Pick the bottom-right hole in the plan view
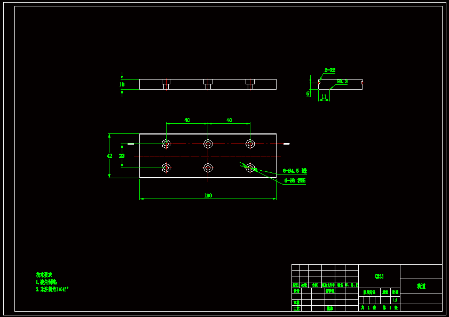Viewport: 449px width, 317px height. point(250,168)
